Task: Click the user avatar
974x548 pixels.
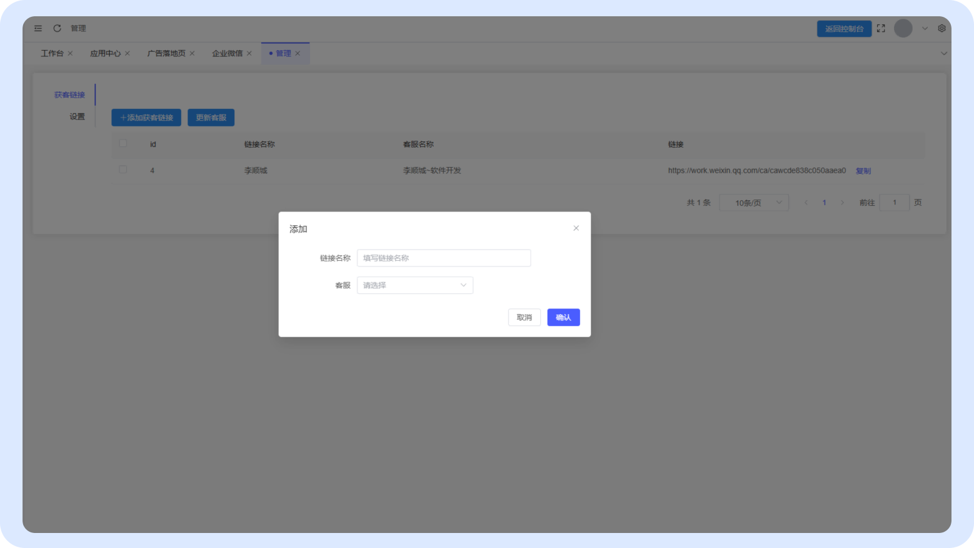Action: pyautogui.click(x=903, y=28)
